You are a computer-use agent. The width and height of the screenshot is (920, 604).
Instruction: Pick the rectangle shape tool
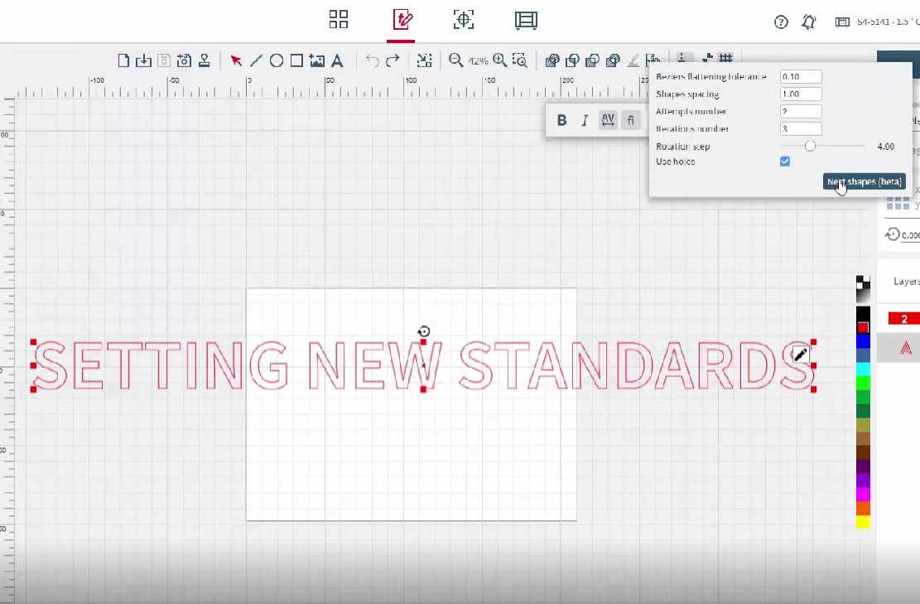296,60
